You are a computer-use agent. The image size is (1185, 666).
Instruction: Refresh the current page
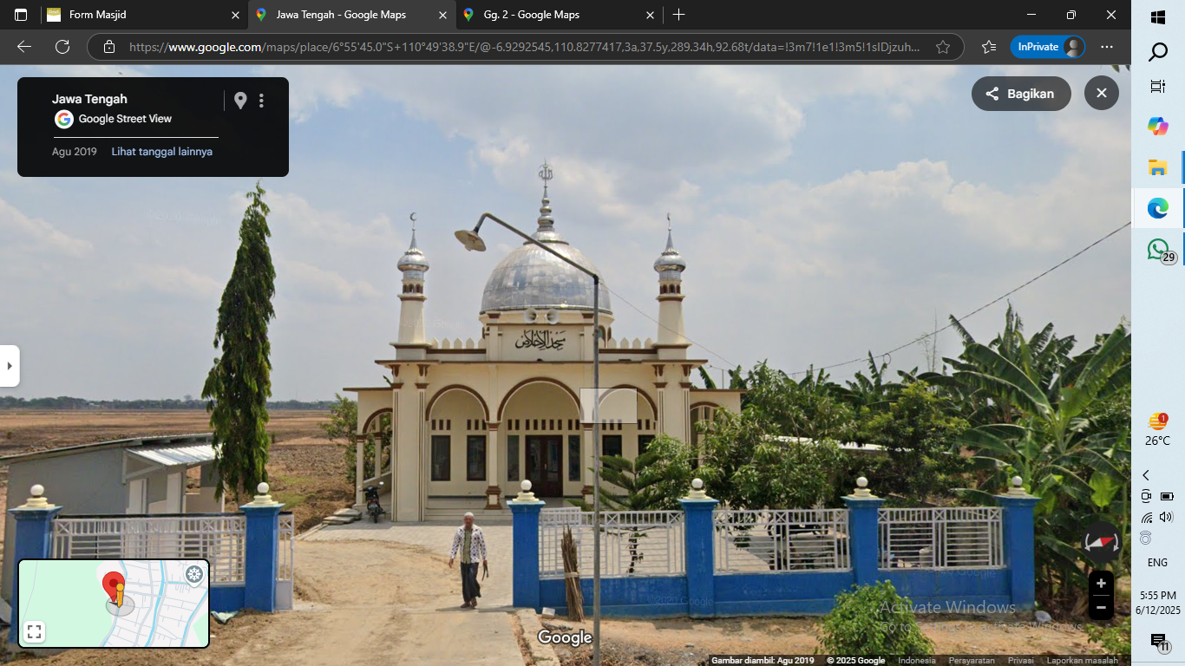pyautogui.click(x=62, y=47)
